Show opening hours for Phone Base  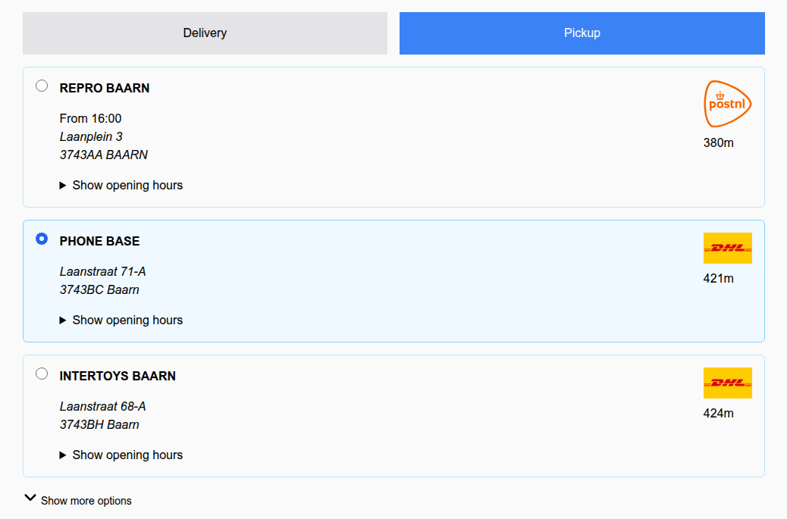pyautogui.click(x=127, y=320)
